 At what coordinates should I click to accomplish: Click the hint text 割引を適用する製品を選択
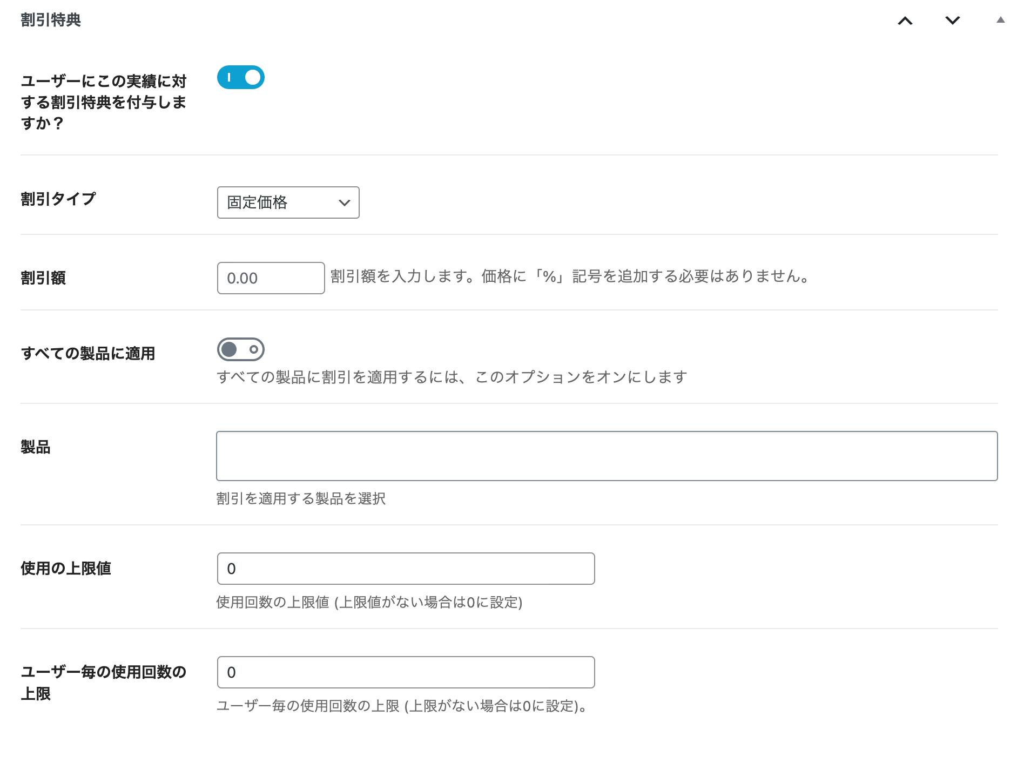[301, 498]
